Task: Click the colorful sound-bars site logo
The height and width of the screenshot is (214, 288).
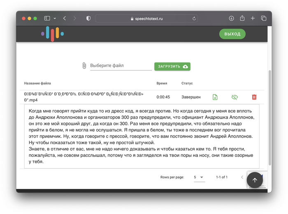Action: (53, 34)
